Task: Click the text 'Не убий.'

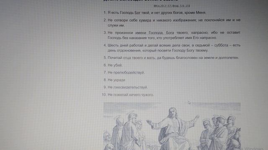Action: point(115,65)
